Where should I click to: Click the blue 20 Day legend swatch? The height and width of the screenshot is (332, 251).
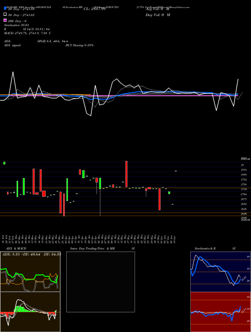[x=6, y=9]
